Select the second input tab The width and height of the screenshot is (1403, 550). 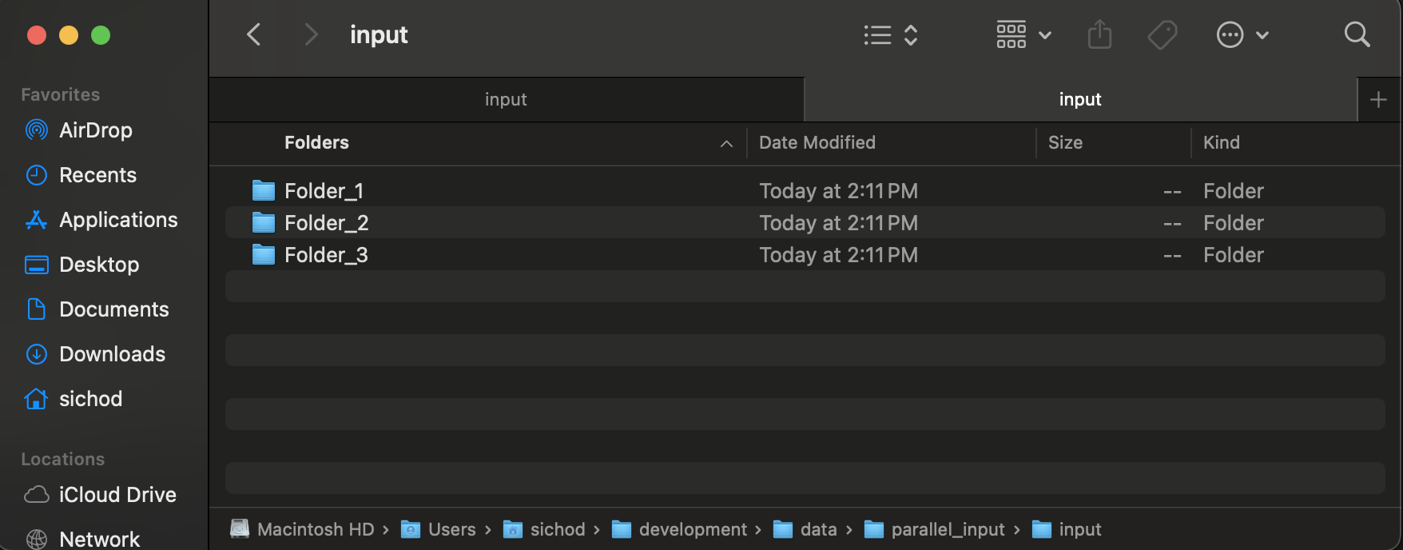[1080, 99]
